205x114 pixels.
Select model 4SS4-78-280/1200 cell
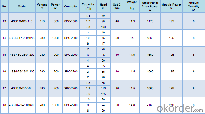(x=22, y=71)
